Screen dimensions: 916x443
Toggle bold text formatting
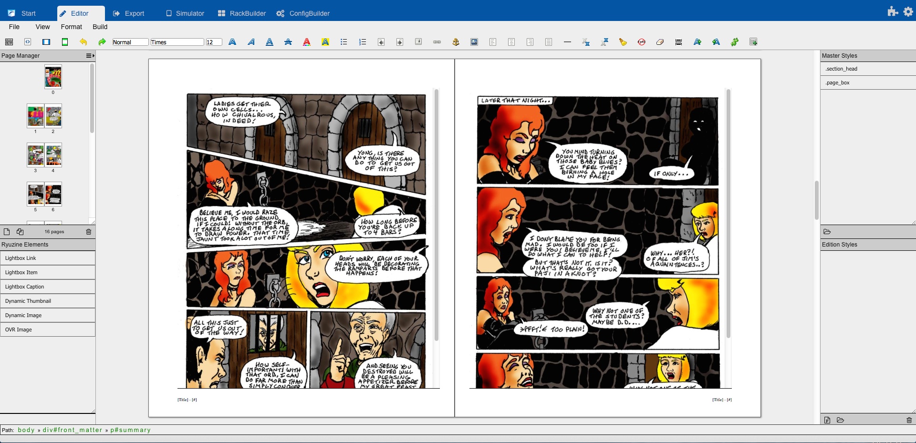(x=232, y=42)
